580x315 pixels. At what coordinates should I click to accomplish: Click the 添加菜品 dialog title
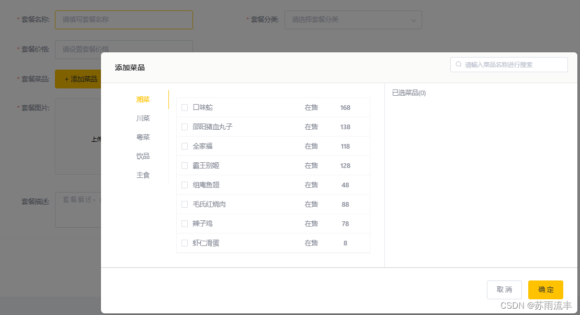point(130,67)
